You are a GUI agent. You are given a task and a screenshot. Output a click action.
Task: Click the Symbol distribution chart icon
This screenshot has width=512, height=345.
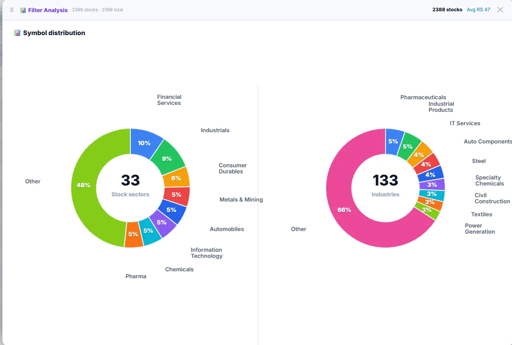pos(17,33)
